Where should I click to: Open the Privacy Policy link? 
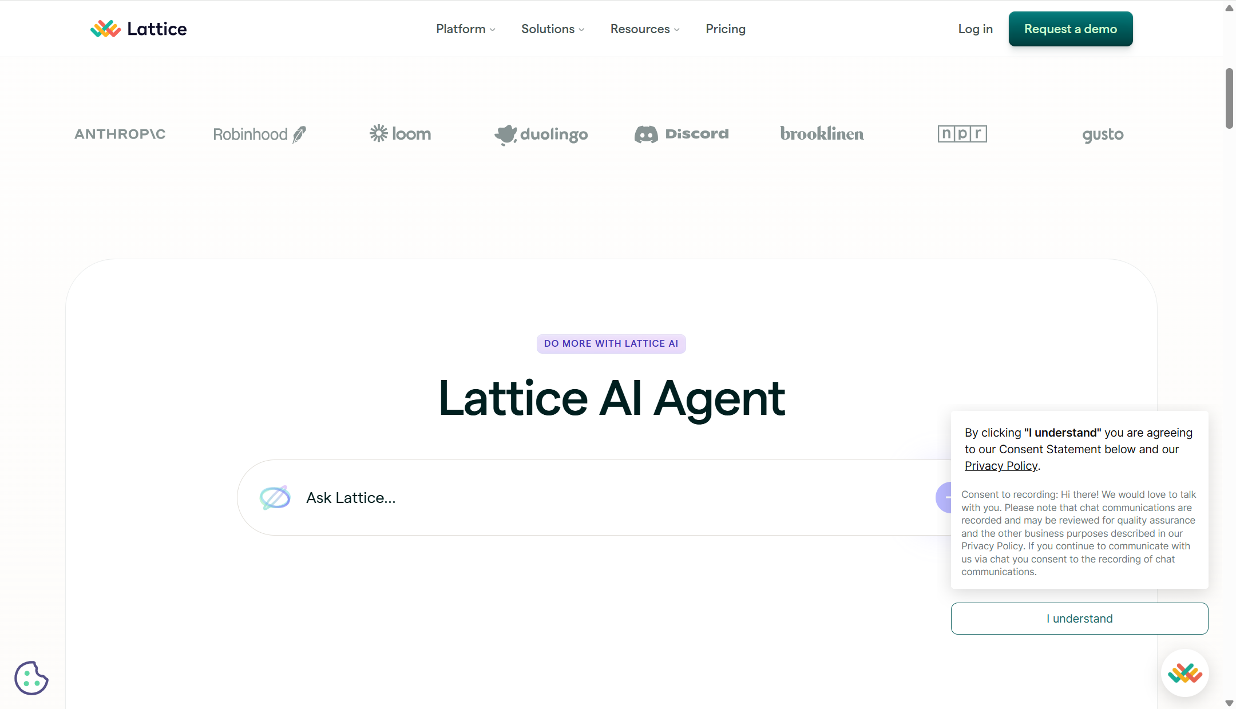1001,466
